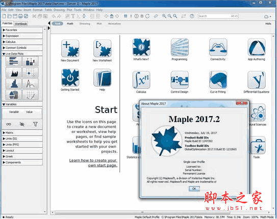The width and height of the screenshot is (277, 219).
Task: Expand the Favorites palette
Action: pos(22,30)
